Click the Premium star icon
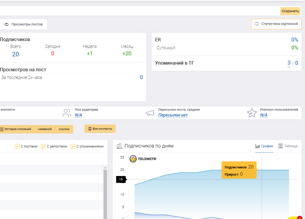Viewport: 305px width, 219px height. click(252, 113)
